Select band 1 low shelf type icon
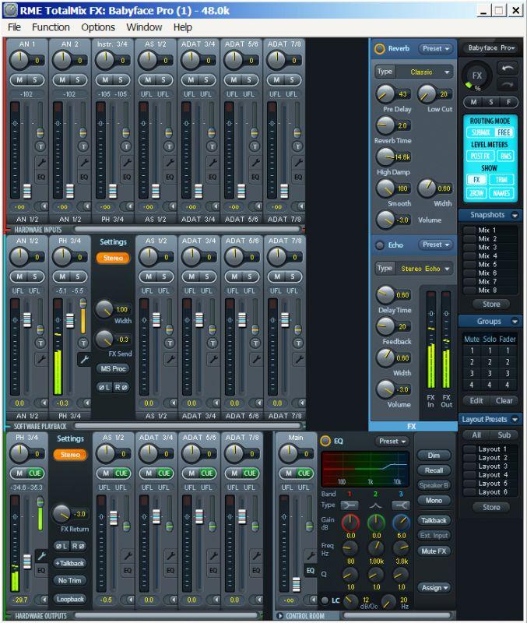The width and height of the screenshot is (527, 623). coord(350,505)
